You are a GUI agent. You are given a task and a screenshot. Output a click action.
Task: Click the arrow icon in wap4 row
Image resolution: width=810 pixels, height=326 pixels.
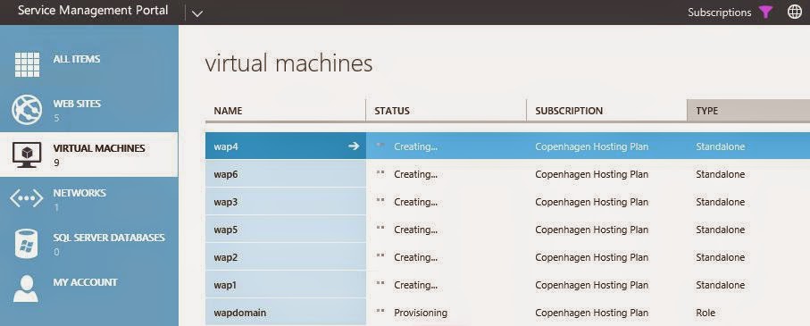(354, 146)
